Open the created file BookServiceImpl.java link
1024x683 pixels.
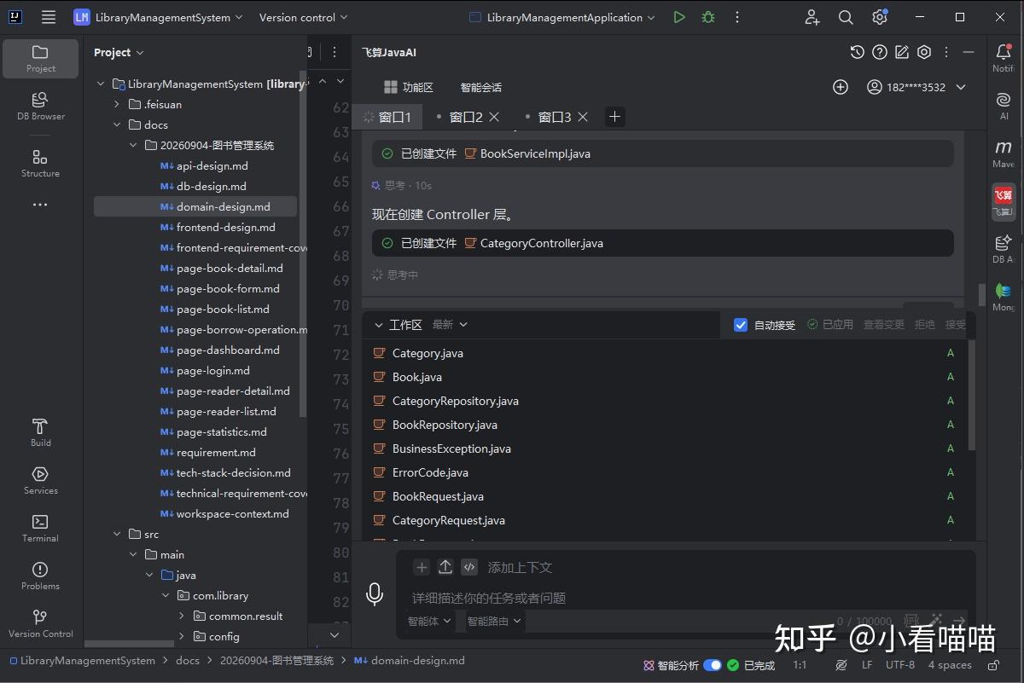point(535,153)
